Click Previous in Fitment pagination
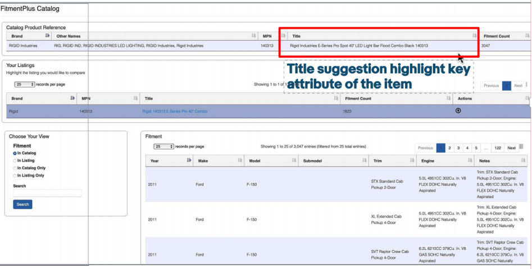This screenshot has height=269, width=532. 425,148
